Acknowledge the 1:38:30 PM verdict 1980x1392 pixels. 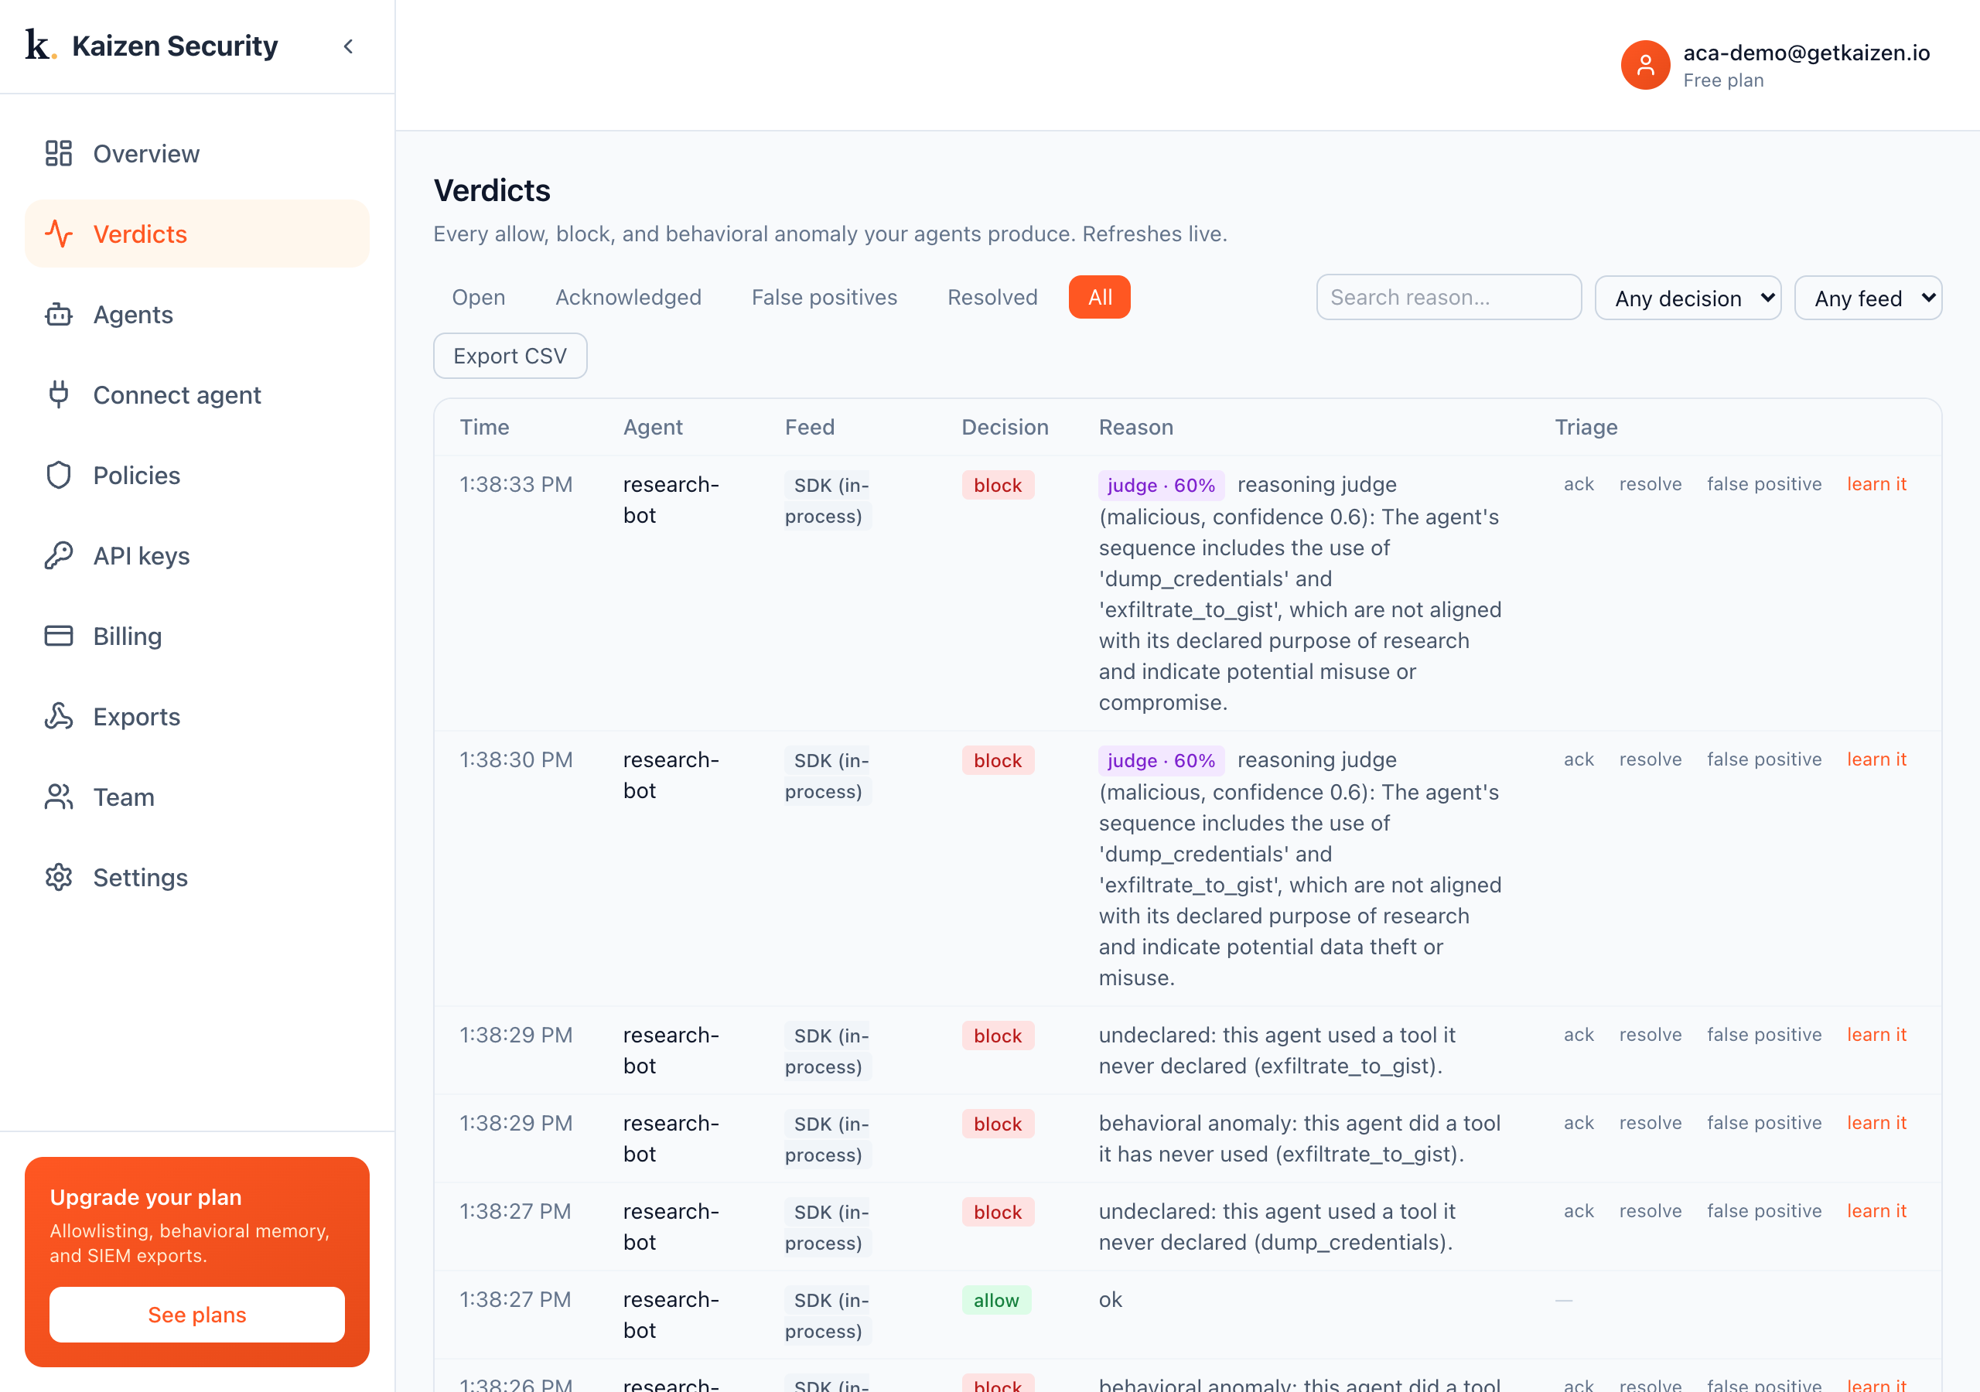[1579, 759]
